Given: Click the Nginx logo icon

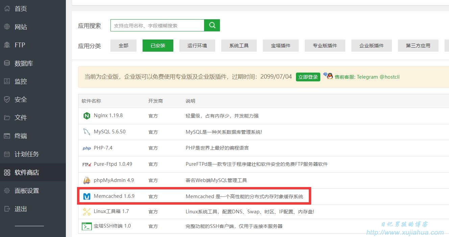Looking at the screenshot, I should click(x=87, y=116).
